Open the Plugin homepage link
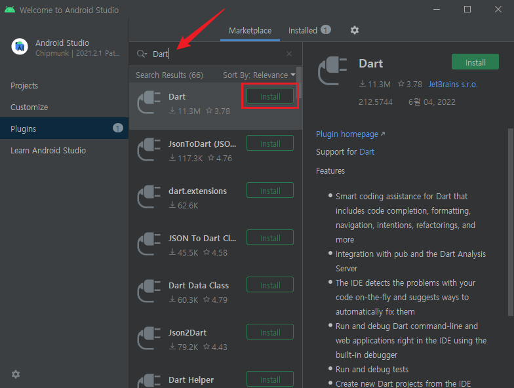 click(350, 134)
